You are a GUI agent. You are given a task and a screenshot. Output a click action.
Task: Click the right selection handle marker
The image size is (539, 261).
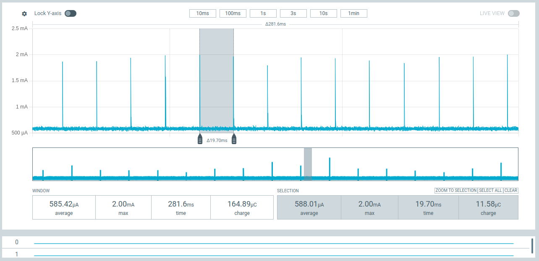pyautogui.click(x=234, y=139)
